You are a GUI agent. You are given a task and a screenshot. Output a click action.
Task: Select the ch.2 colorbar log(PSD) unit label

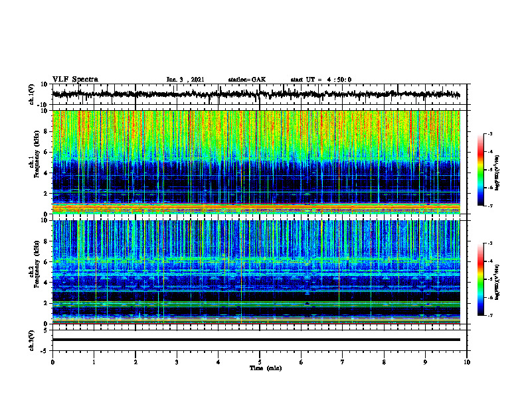(497, 281)
